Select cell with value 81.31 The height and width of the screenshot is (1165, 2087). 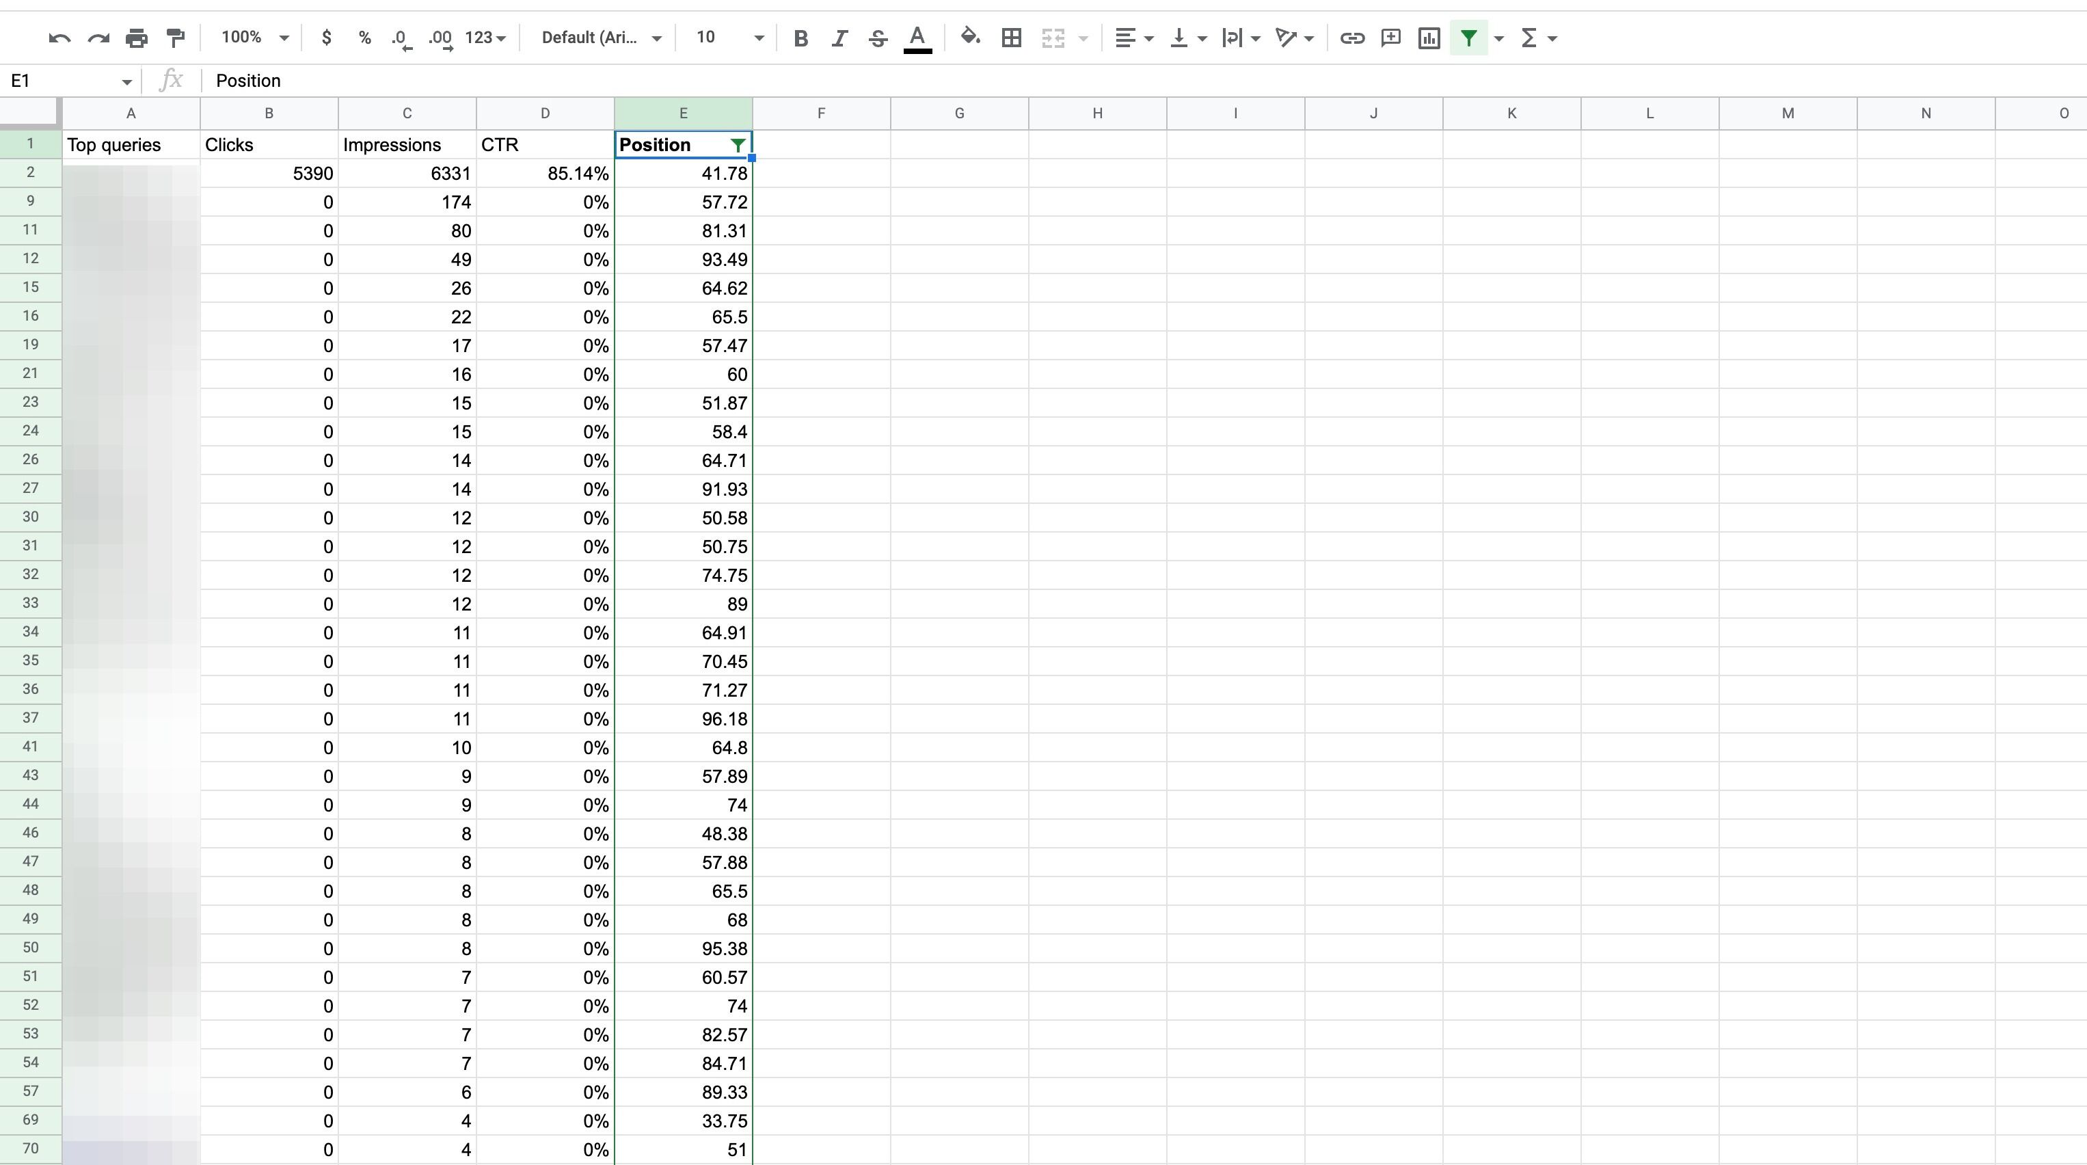click(684, 231)
